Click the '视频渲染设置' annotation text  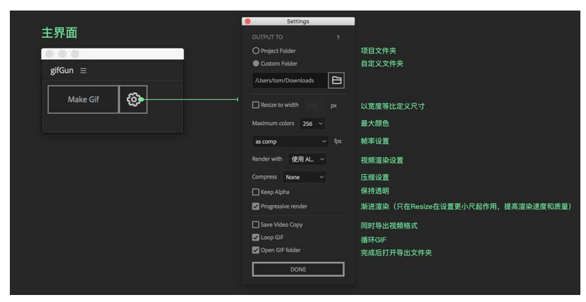click(382, 161)
